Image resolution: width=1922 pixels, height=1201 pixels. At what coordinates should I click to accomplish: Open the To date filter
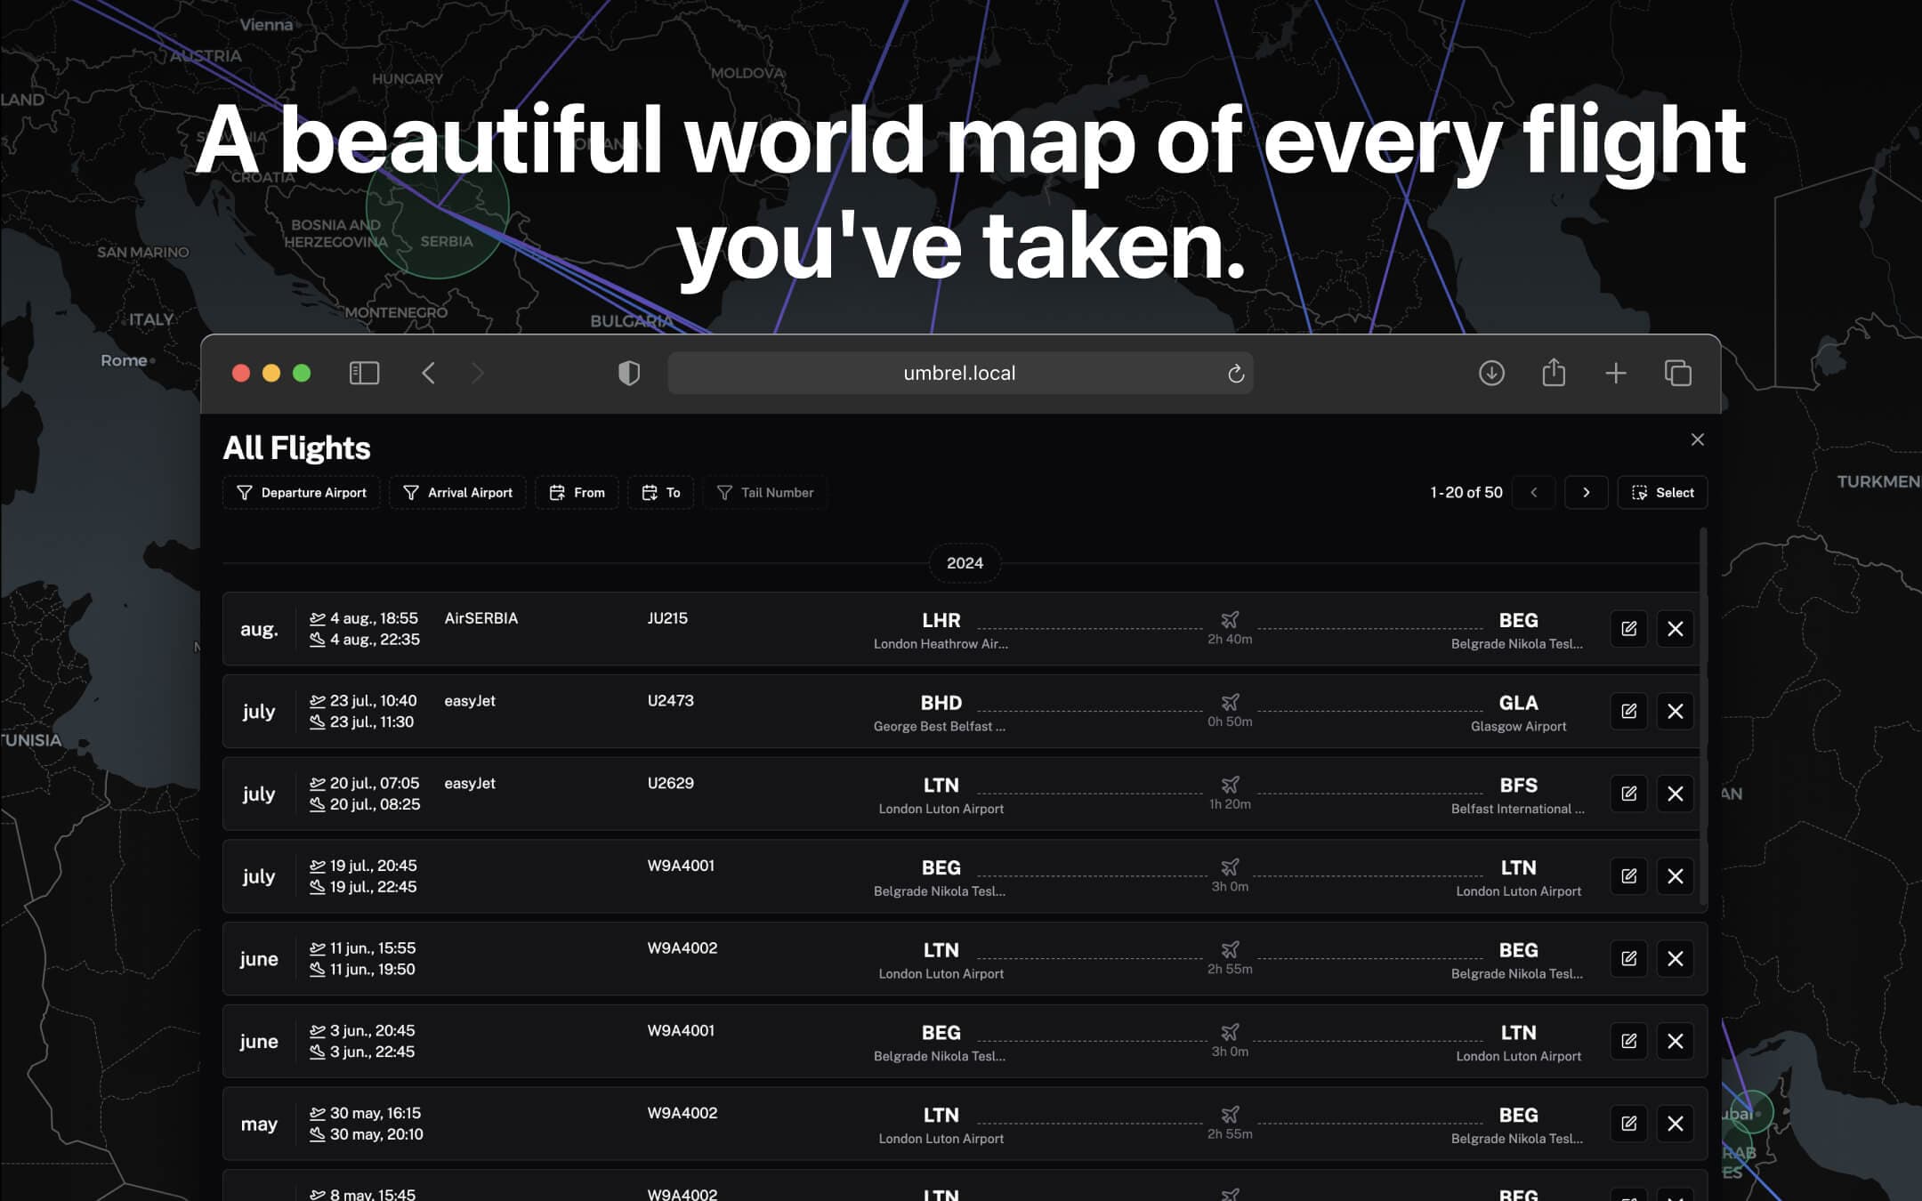point(660,492)
